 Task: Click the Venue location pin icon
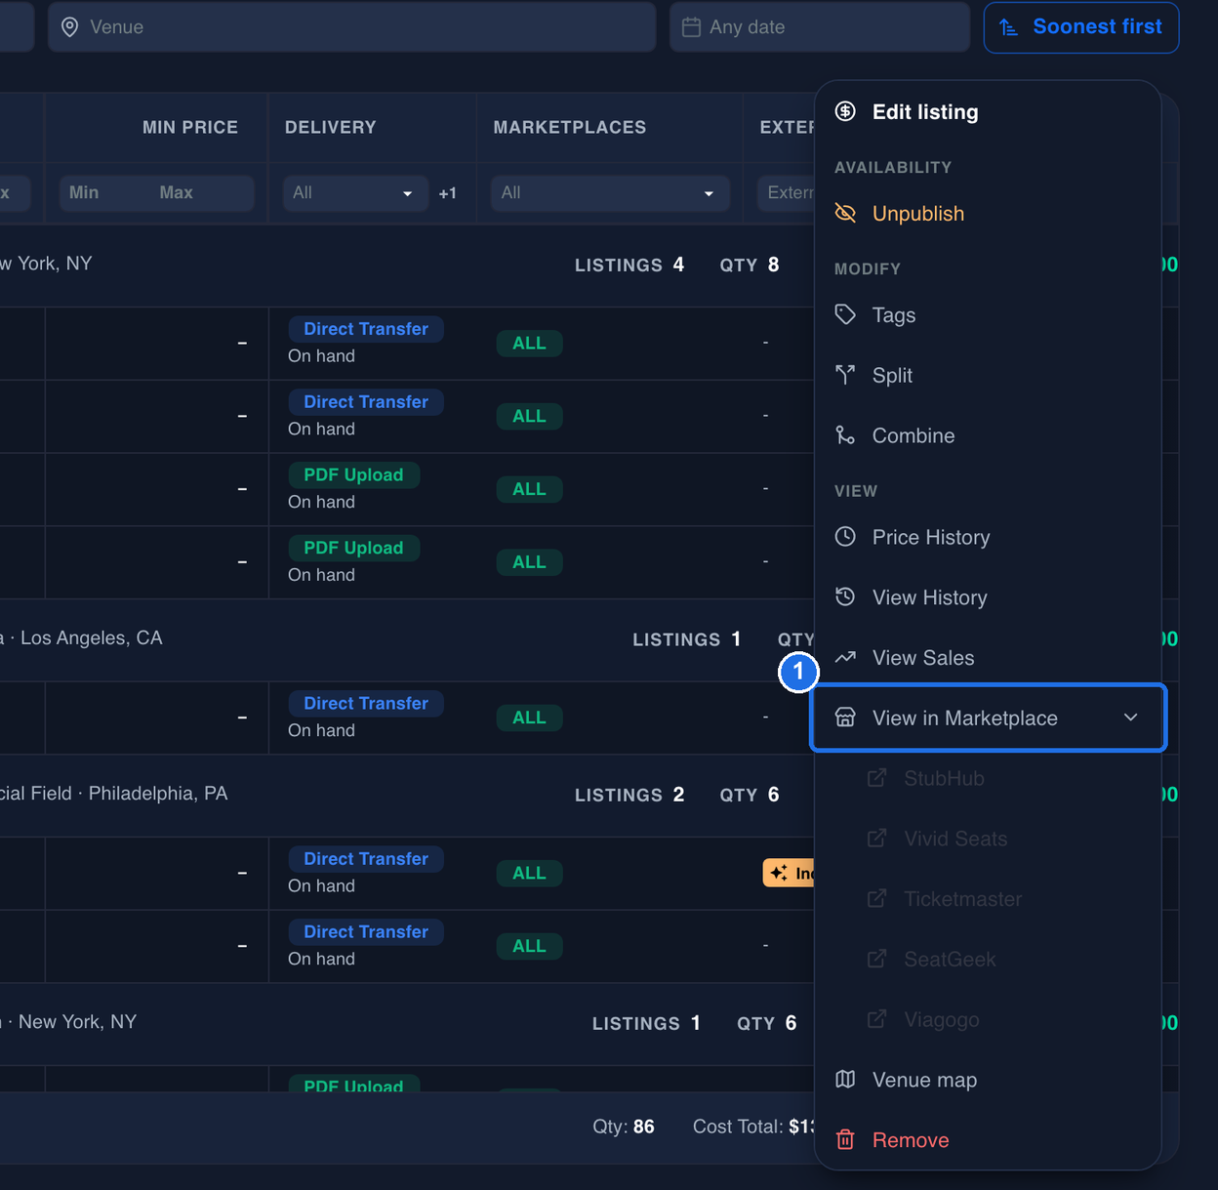70,27
